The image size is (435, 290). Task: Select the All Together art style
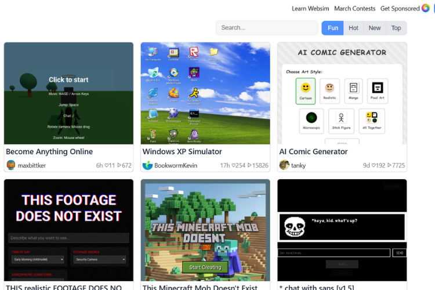(x=372, y=121)
